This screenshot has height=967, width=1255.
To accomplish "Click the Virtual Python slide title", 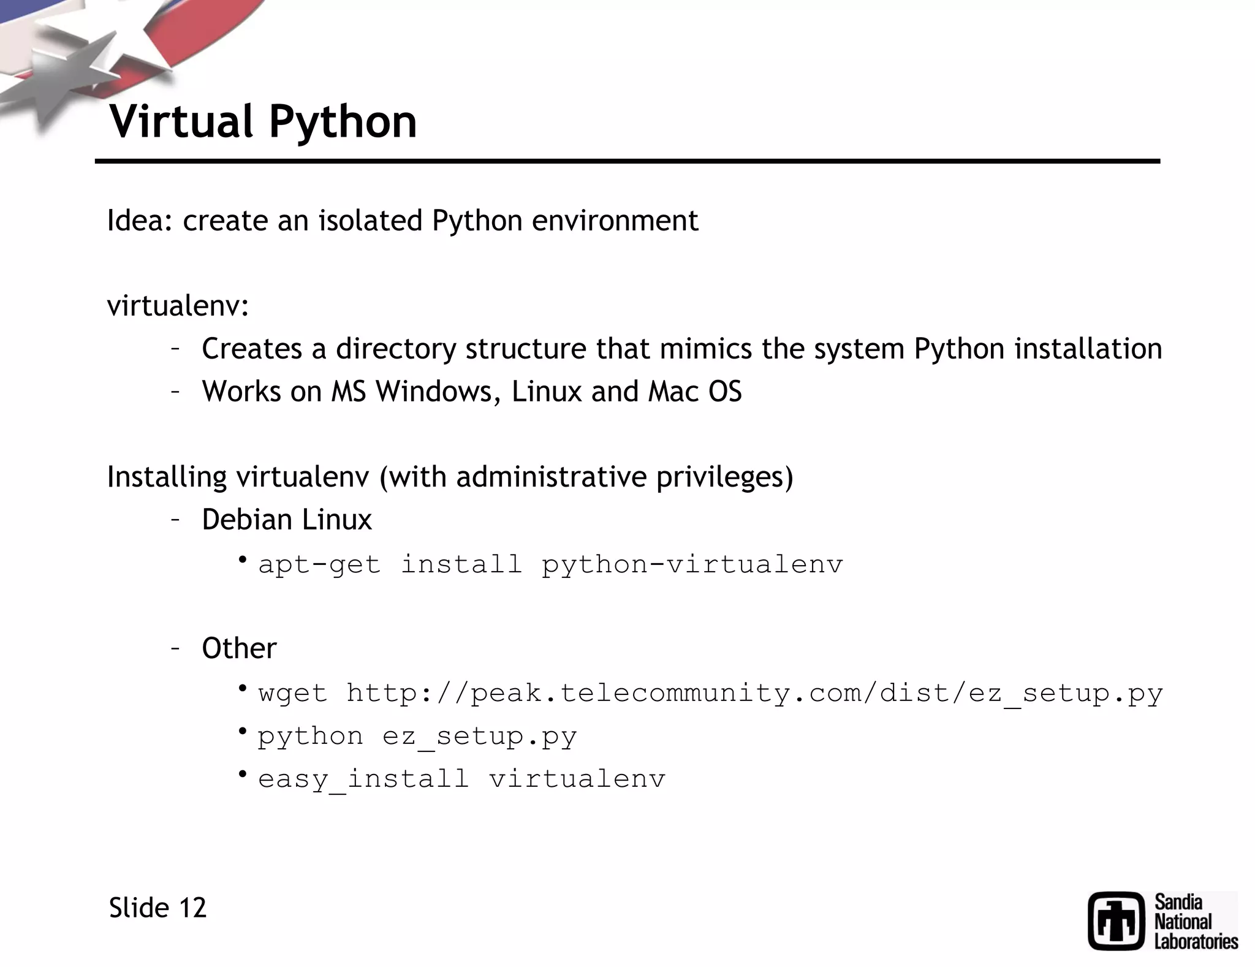I will 263,121.
